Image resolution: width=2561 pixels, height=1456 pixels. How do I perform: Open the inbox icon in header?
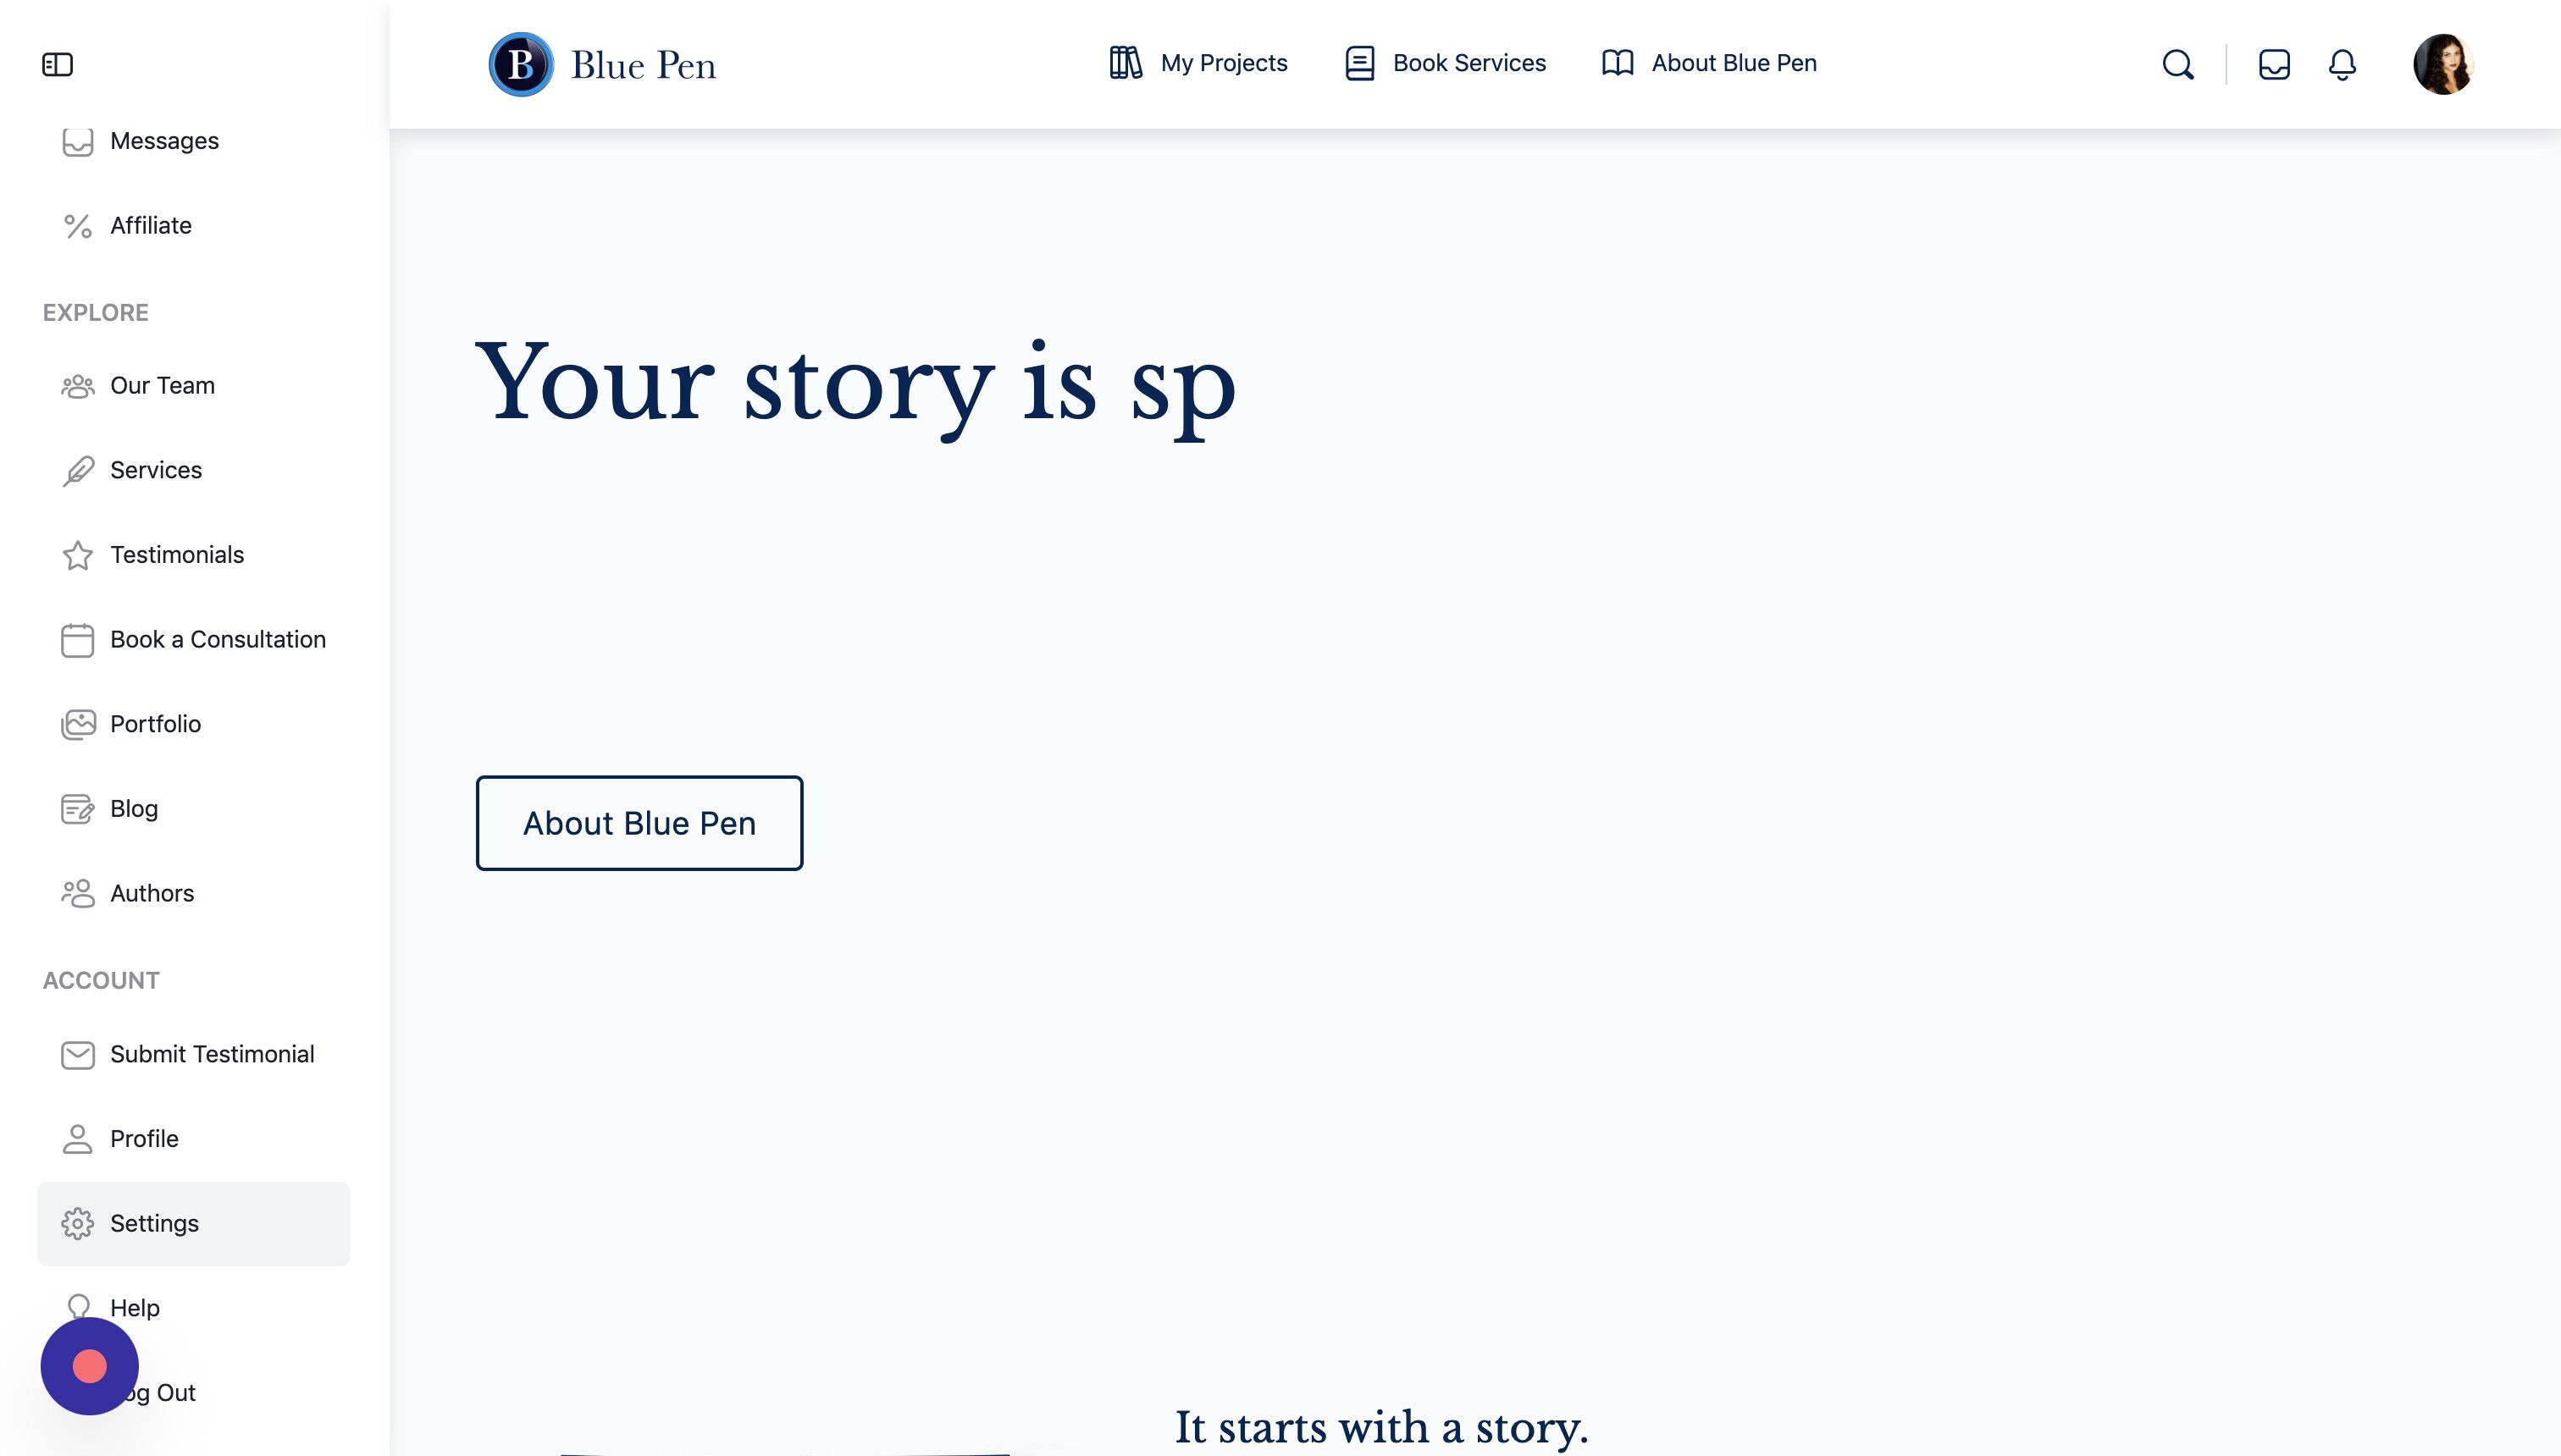click(2274, 65)
